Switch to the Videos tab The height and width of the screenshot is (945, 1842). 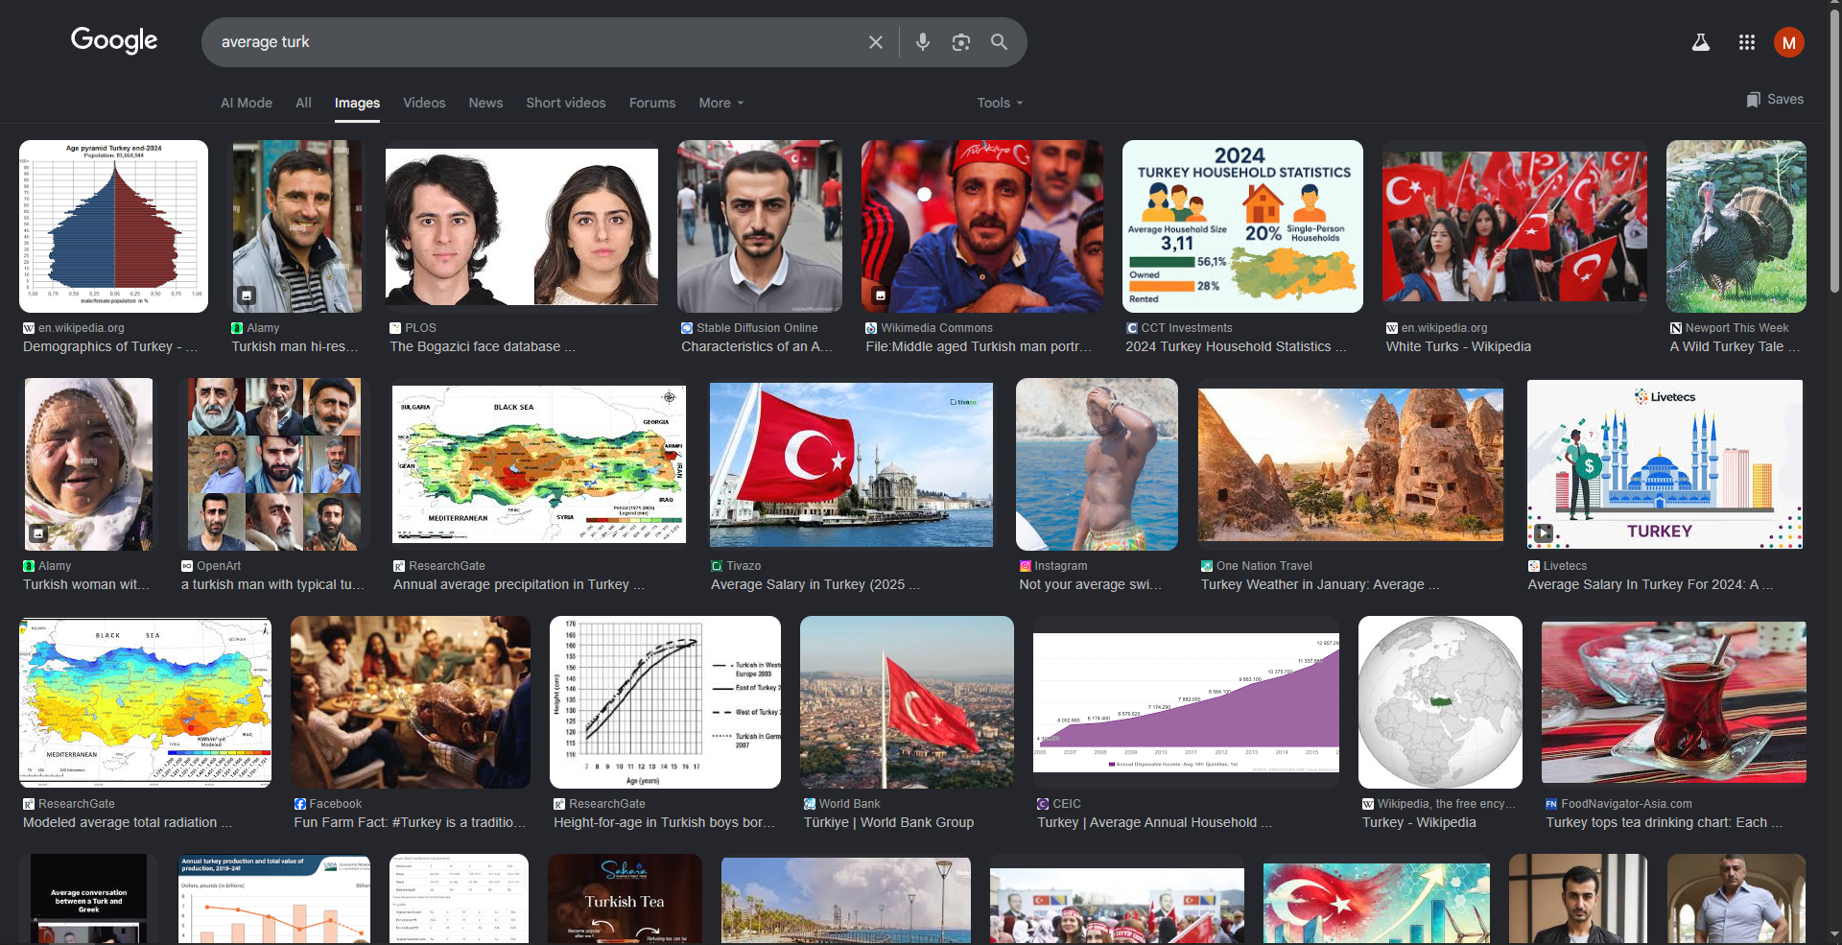[x=424, y=103]
